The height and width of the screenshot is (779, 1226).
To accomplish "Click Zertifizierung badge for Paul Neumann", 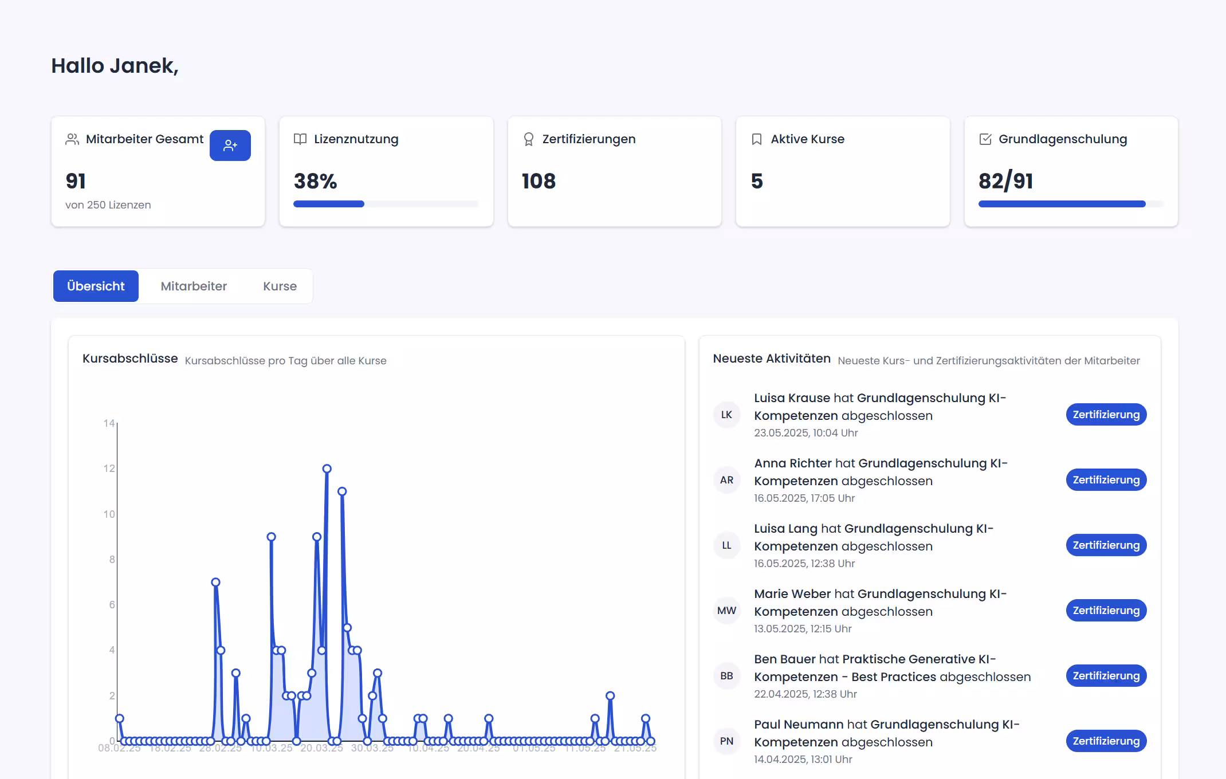I will coord(1106,741).
